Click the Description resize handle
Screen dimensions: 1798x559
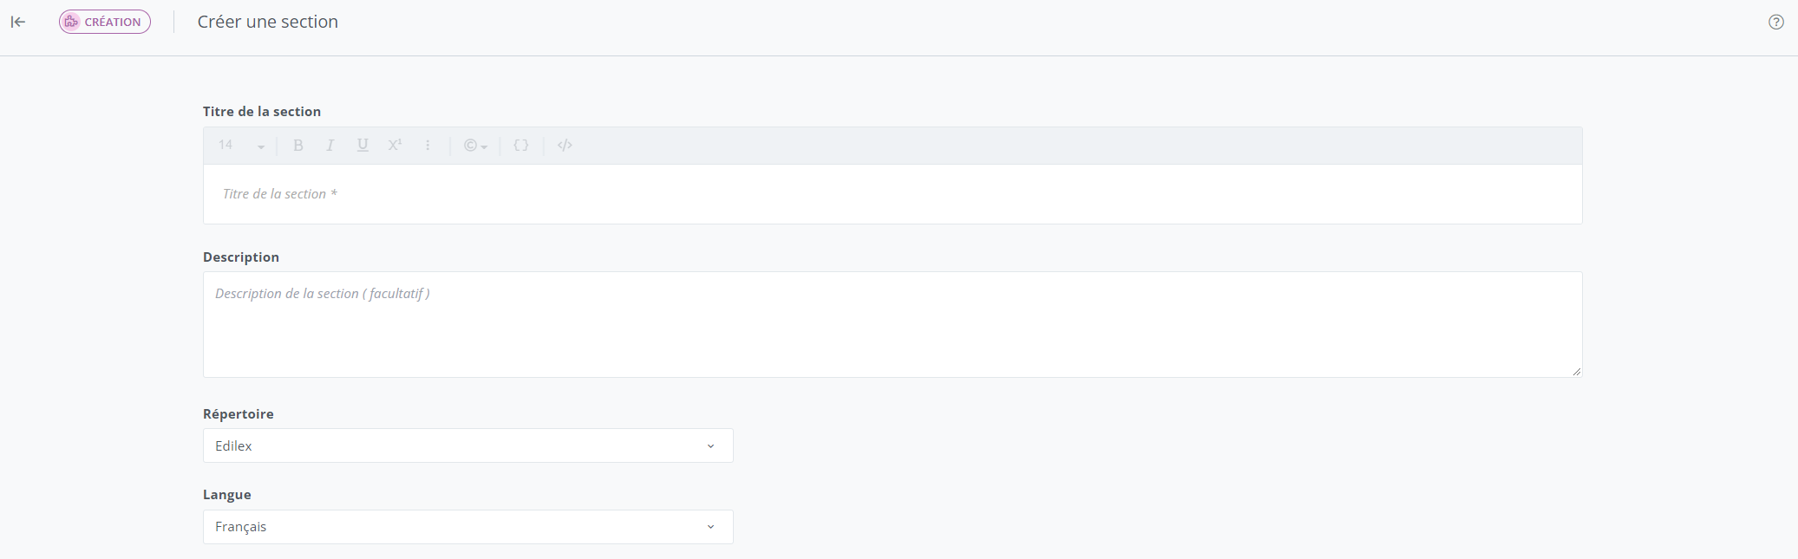pyautogui.click(x=1576, y=371)
